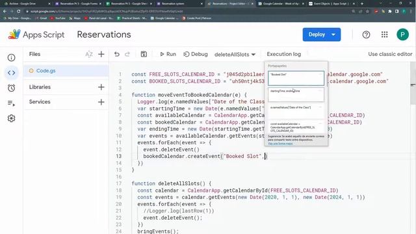This screenshot has height=234, width=416.
Task: Switch to Event Objects Apps Script tab
Action: point(331,4)
